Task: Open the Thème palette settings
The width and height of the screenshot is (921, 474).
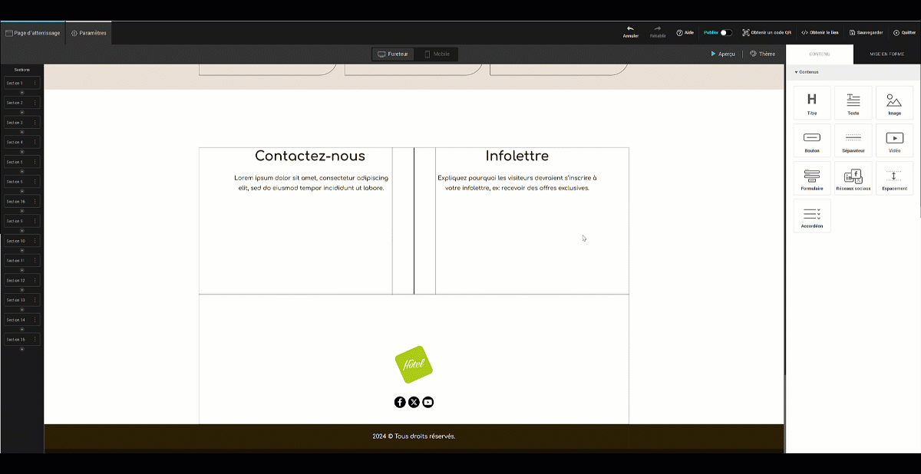Action: pyautogui.click(x=762, y=54)
